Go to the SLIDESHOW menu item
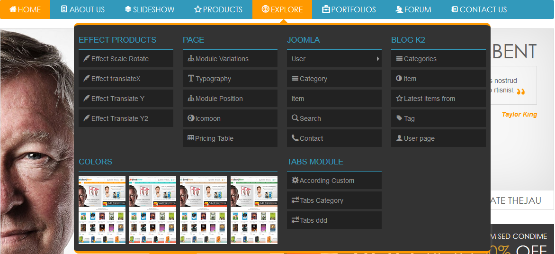 (x=150, y=9)
